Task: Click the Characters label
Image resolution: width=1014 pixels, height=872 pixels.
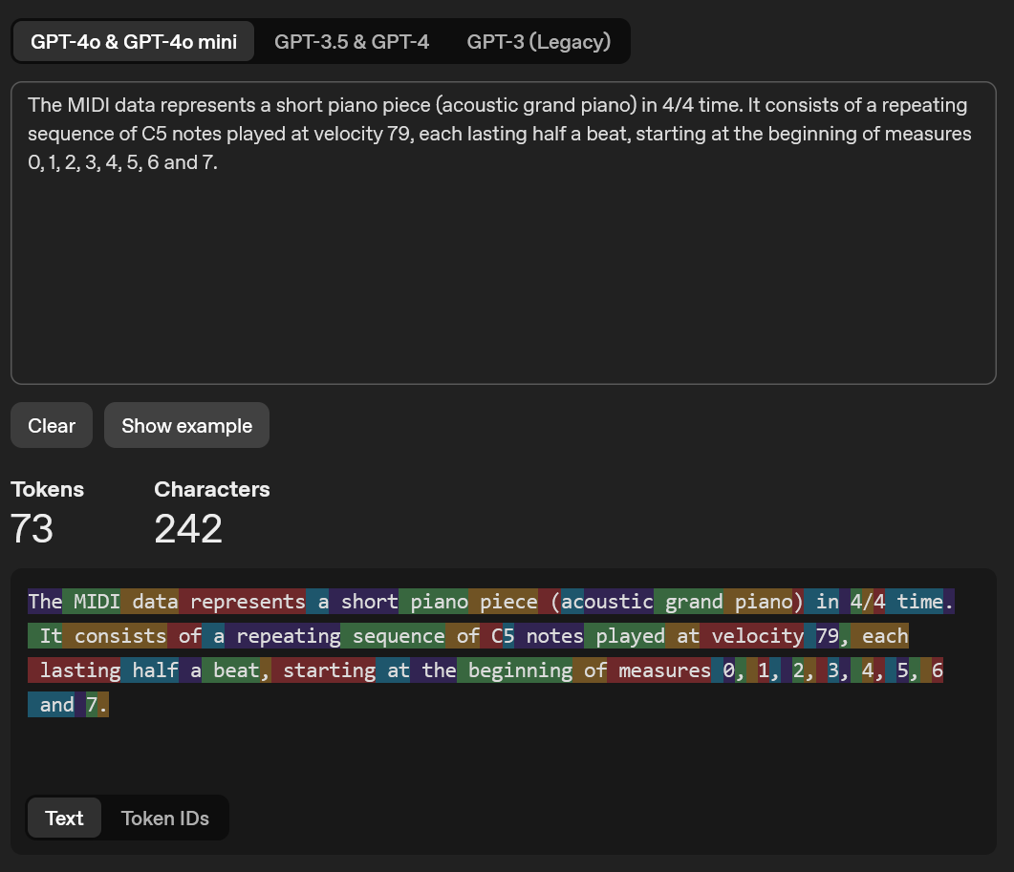Action: 211,489
